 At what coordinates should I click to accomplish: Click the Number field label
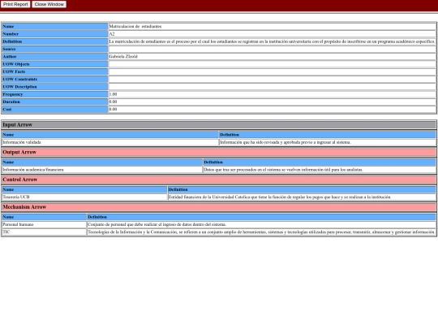(x=11, y=34)
